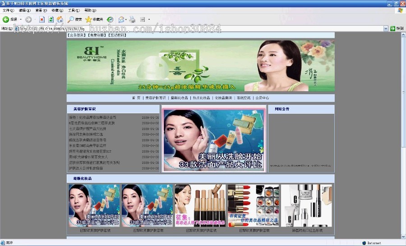Click the 网站公告 panel heading
The image size is (406, 246).
tap(282, 109)
